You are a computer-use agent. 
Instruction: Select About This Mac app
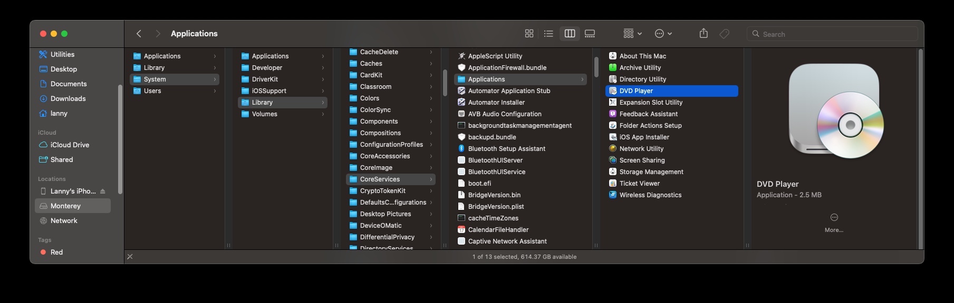(x=672, y=56)
